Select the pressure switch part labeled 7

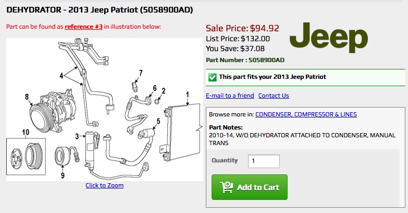[134, 86]
